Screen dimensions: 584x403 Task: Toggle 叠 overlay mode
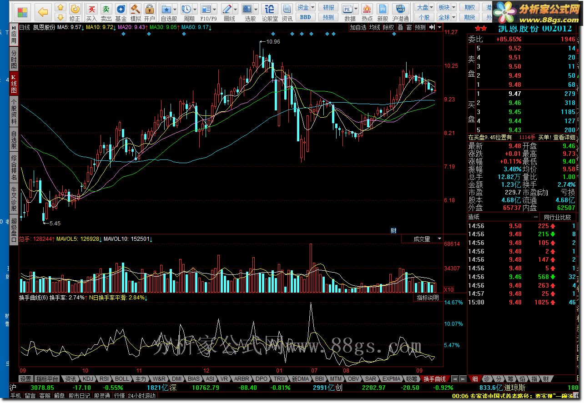(400, 27)
